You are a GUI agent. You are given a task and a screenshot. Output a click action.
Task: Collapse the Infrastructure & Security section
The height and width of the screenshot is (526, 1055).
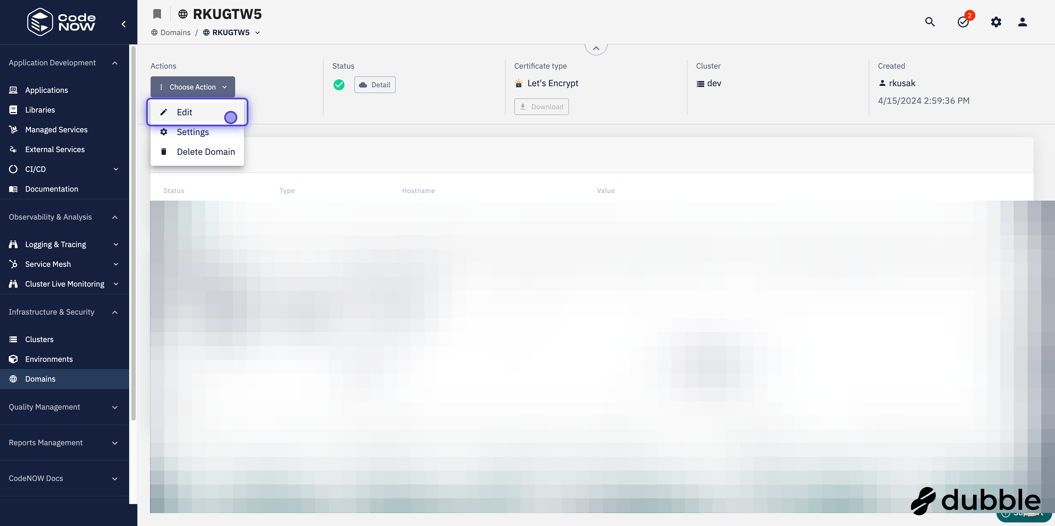point(115,312)
